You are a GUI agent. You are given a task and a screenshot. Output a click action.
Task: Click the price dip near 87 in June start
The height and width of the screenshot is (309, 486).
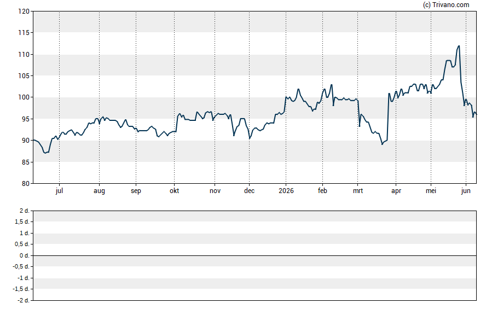tap(45, 153)
